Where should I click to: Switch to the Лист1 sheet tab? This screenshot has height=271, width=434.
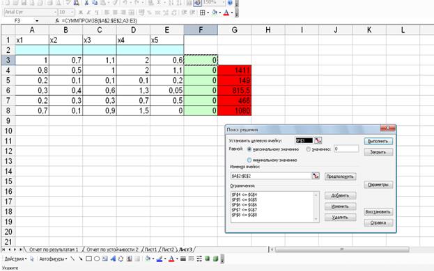tap(151, 249)
